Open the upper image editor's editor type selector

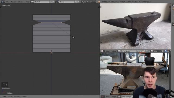click(x=103, y=51)
